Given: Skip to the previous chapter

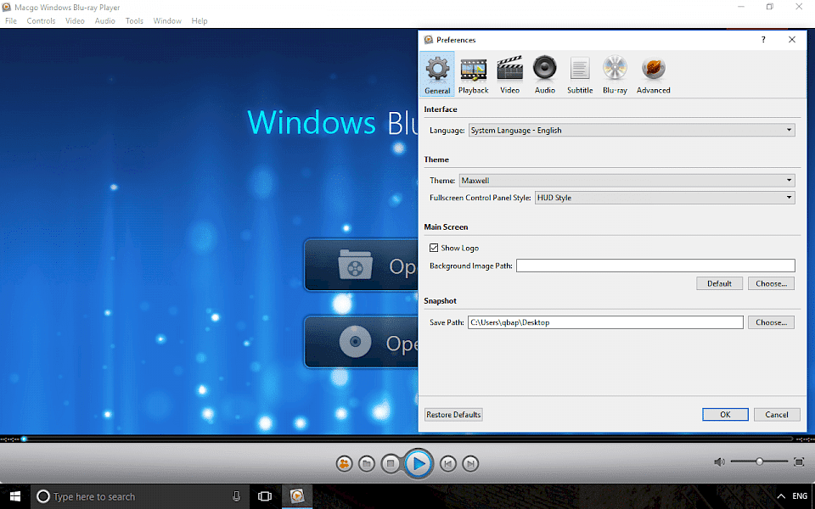Looking at the screenshot, I should [x=448, y=463].
